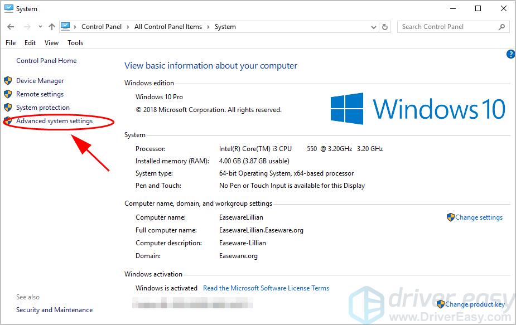The image size is (516, 325).
Task: Open the File menu
Action: tap(11, 43)
